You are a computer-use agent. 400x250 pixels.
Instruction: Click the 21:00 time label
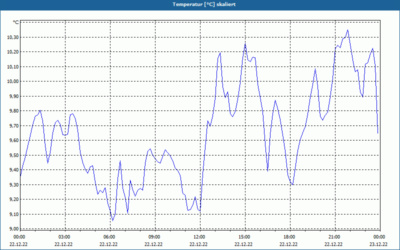[x=335, y=237]
